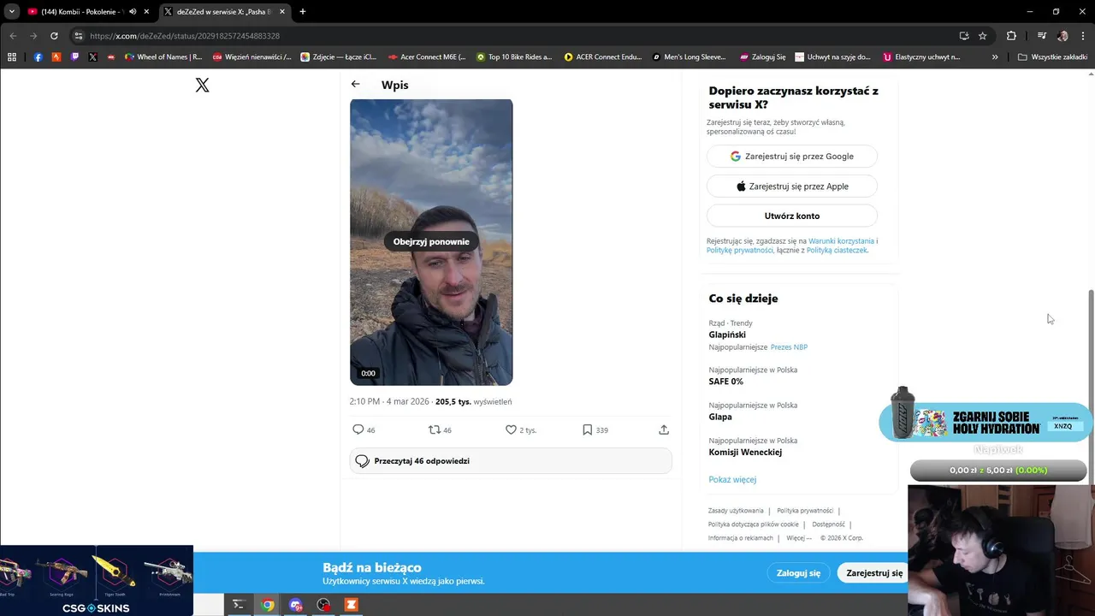Click Przeczytaj 46 odpowiedzi

[511, 461]
